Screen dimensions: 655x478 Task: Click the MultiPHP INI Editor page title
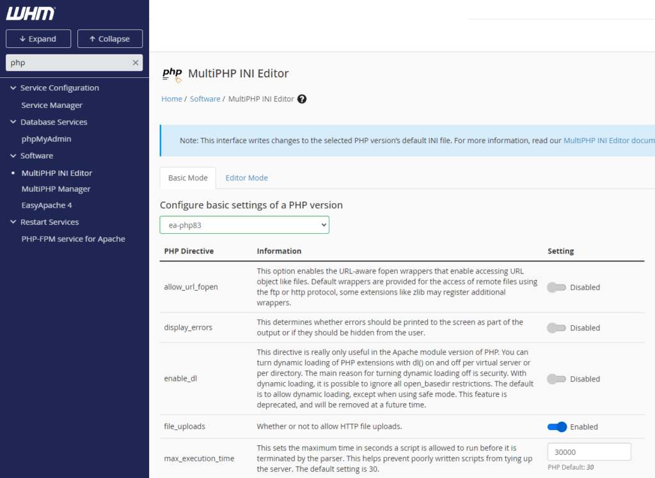click(238, 73)
